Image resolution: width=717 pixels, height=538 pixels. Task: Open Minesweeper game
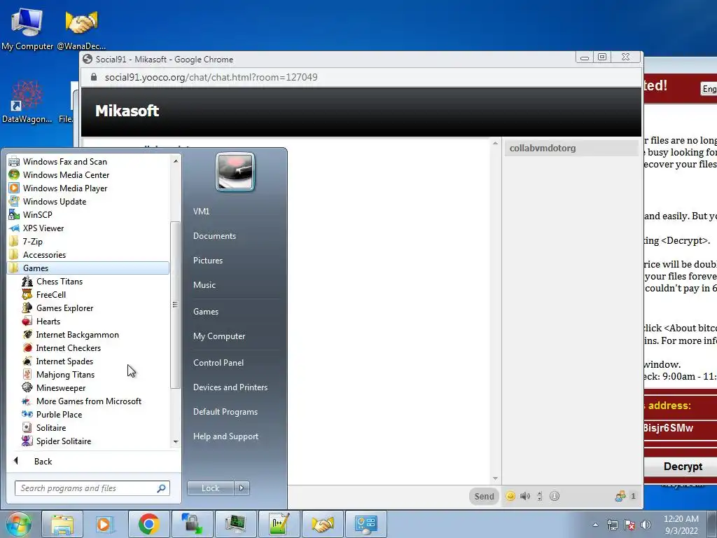tap(61, 387)
